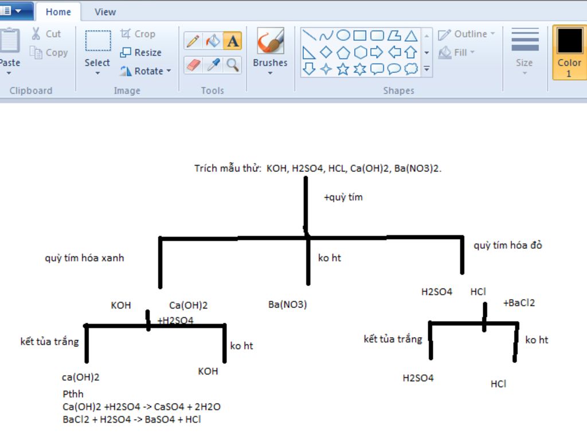The image size is (587, 438).
Task: Expand the Shapes gallery more arrow
Action: pos(426,69)
